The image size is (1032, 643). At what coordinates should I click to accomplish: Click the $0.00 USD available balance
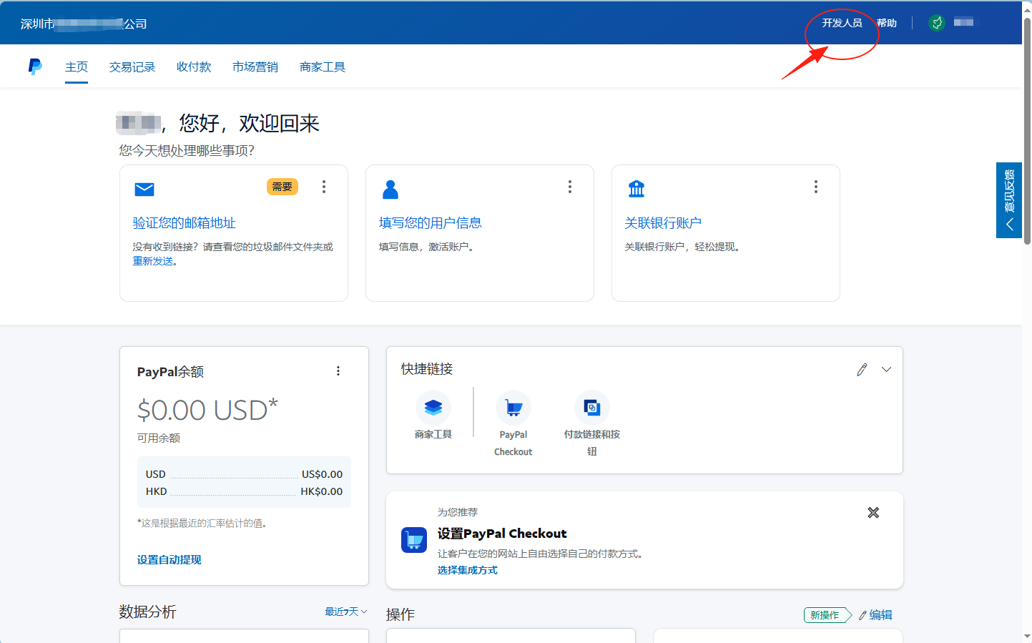click(x=207, y=410)
